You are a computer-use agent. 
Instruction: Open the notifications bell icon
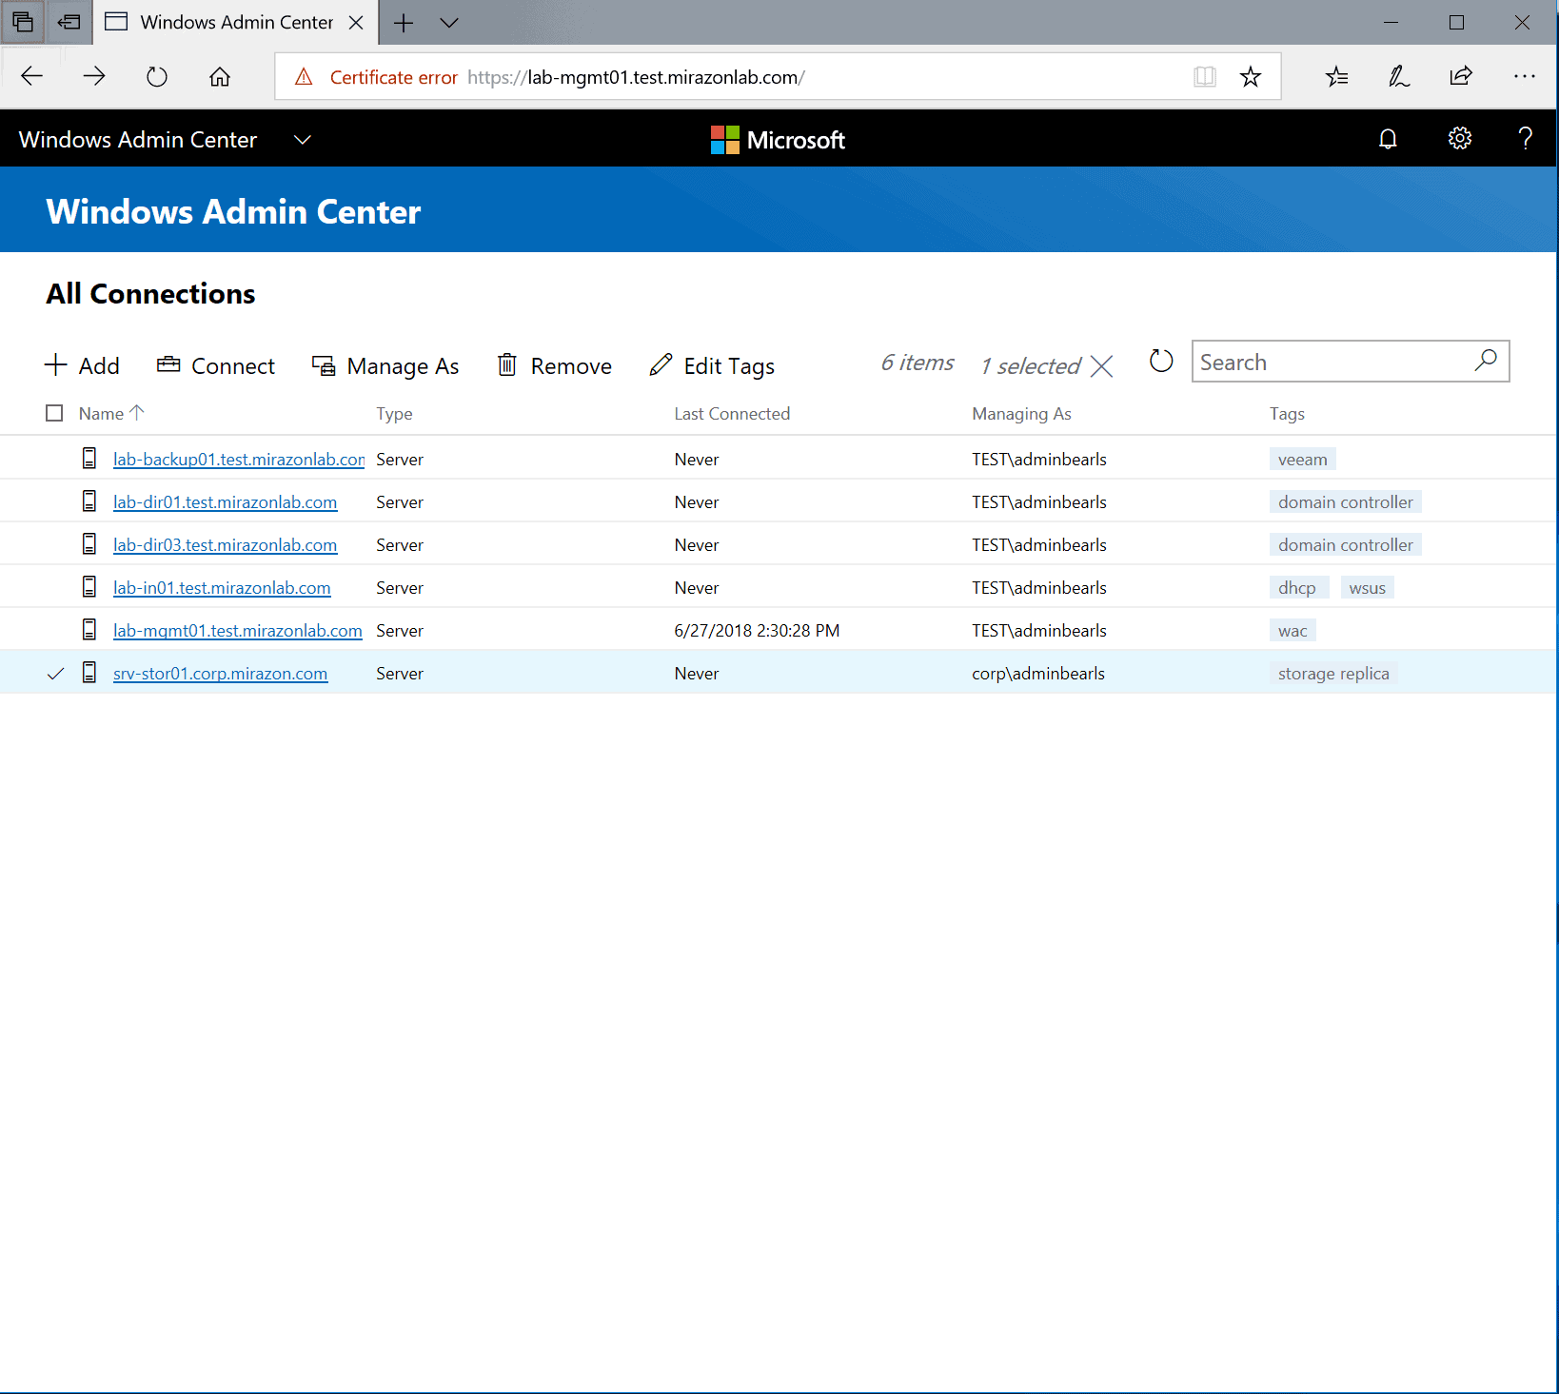tap(1388, 140)
